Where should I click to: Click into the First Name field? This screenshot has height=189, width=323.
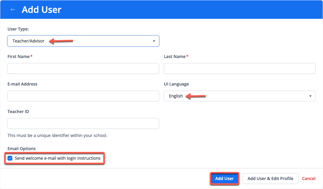coord(83,68)
